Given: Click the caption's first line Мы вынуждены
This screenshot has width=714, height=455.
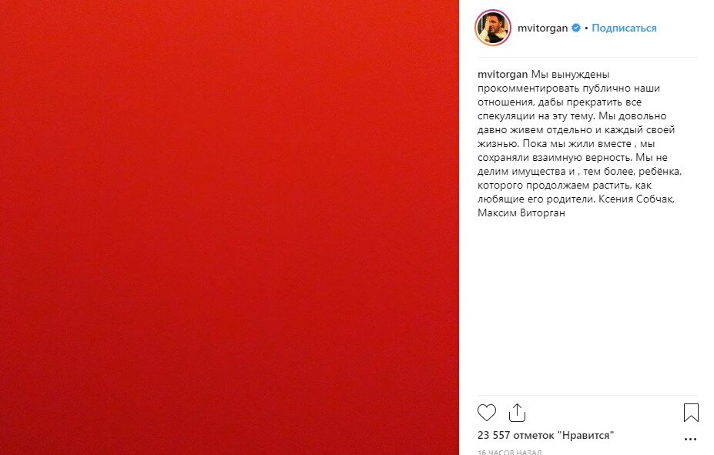Looking at the screenshot, I should coord(570,74).
